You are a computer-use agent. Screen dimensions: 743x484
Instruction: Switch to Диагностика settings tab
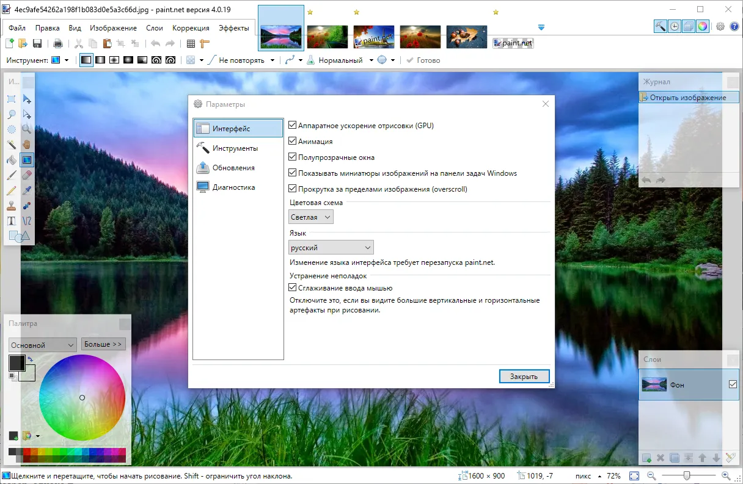pyautogui.click(x=238, y=187)
